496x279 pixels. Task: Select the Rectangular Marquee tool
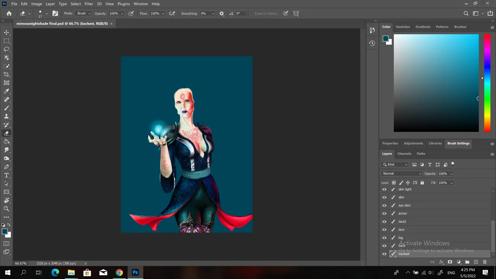pyautogui.click(x=7, y=41)
